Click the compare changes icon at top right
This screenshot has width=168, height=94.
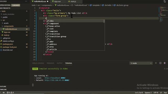pyautogui.click(x=165, y=1)
